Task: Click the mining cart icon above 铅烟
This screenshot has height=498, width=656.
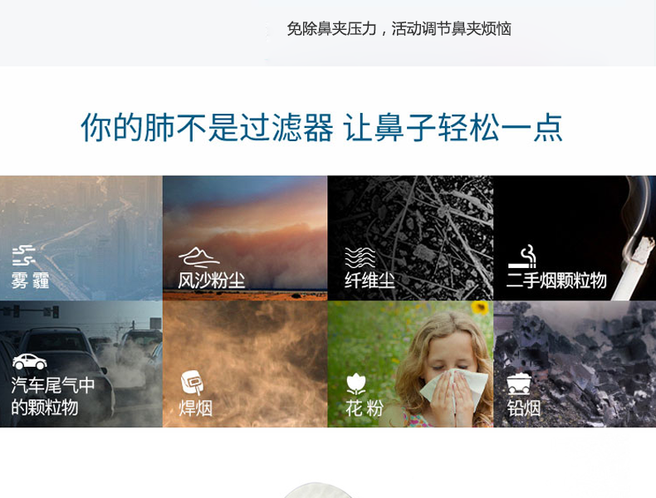Action: 519,383
